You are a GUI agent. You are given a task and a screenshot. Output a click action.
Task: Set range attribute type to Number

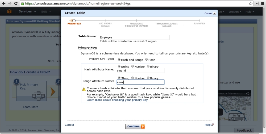click(132, 78)
